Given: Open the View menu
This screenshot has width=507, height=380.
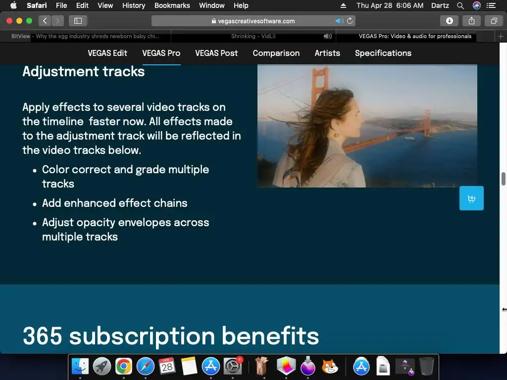Looking at the screenshot, I should tap(105, 5).
